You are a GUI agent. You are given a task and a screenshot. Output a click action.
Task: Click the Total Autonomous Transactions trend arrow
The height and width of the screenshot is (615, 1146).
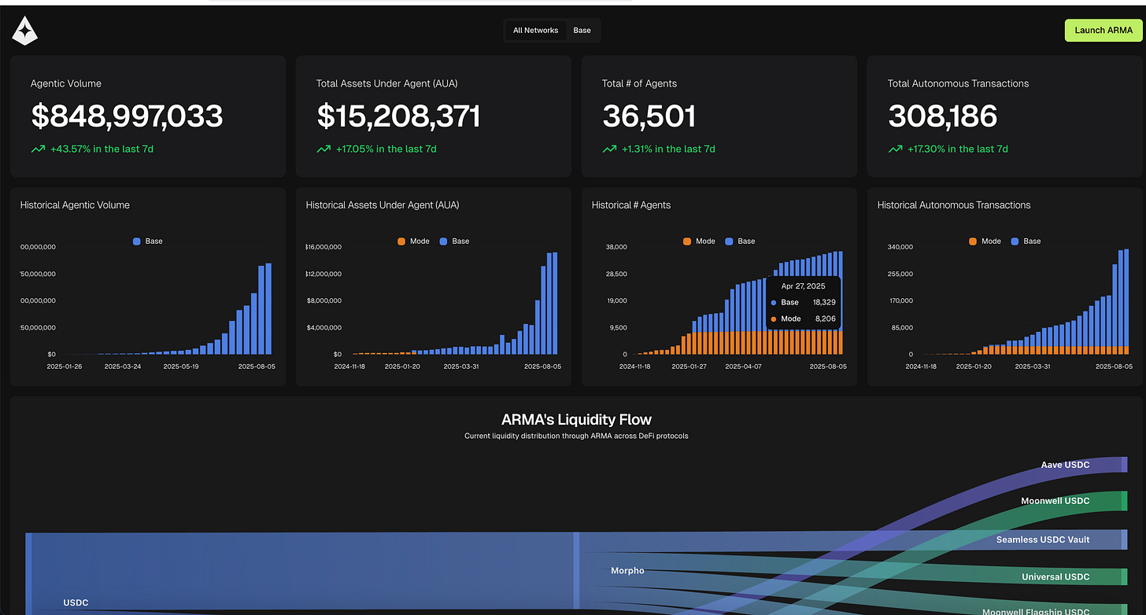coord(895,149)
